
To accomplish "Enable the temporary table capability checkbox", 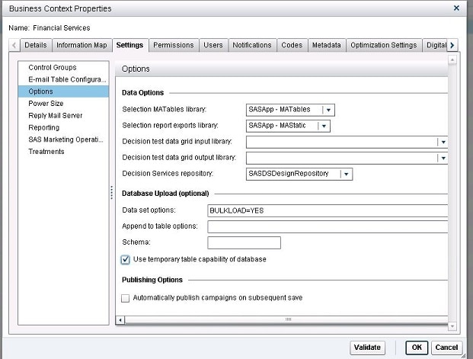I will (126, 259).
